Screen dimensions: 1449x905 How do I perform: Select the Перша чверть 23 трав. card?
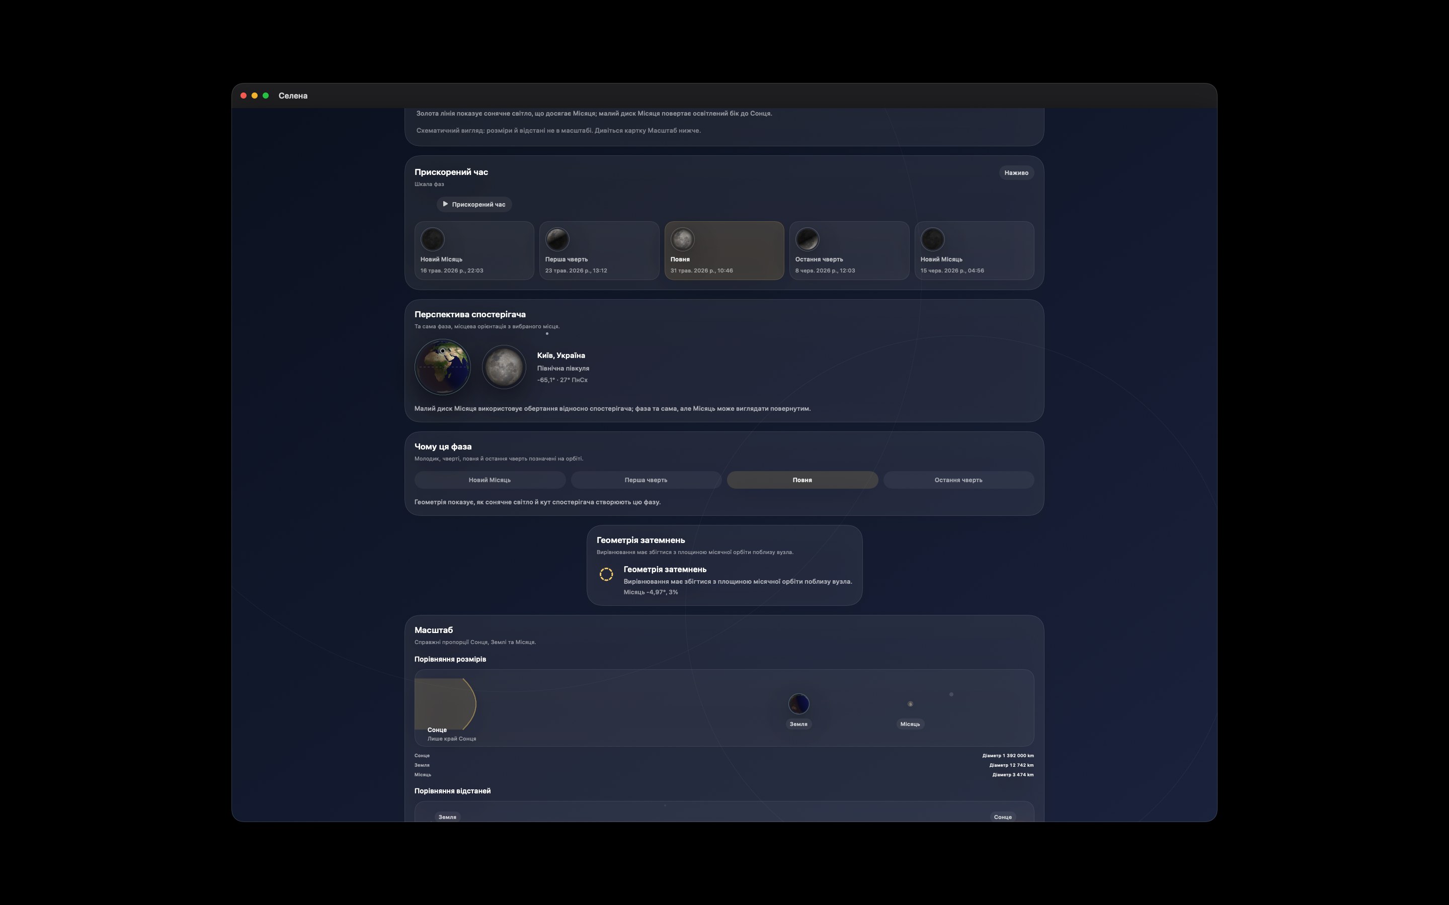coord(599,251)
